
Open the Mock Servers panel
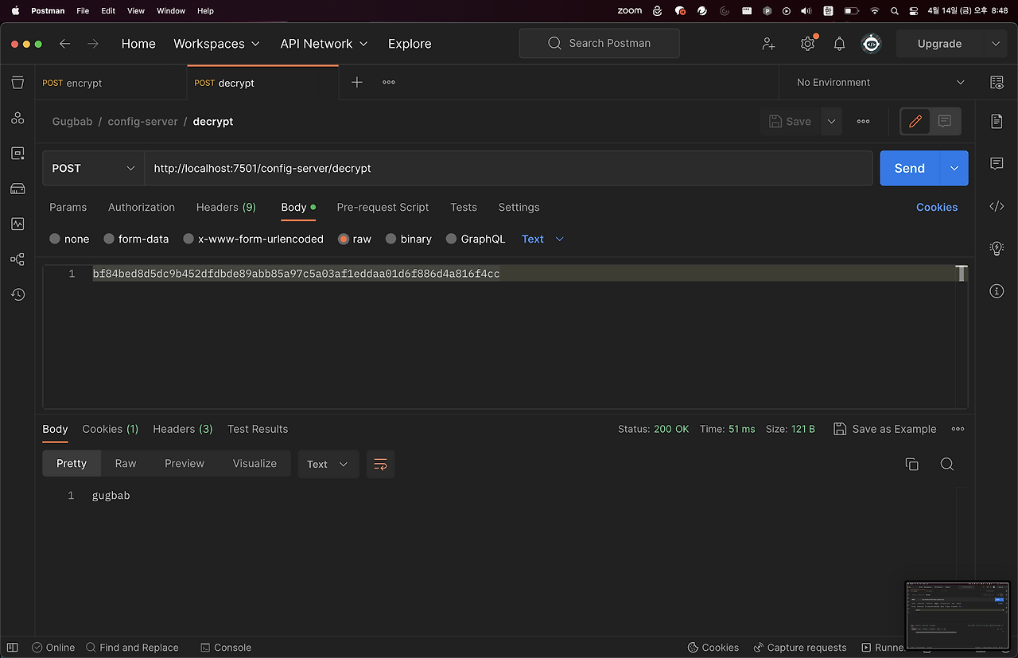pos(17,189)
